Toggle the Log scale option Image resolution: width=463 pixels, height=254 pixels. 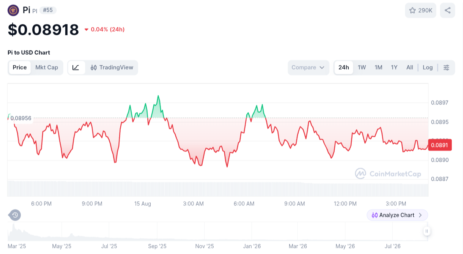428,68
